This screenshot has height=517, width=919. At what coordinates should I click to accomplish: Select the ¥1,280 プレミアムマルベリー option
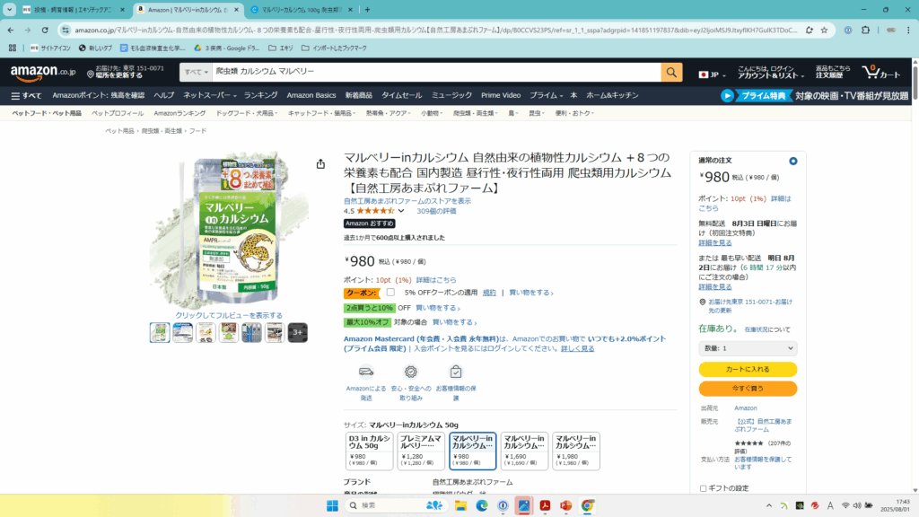421,451
